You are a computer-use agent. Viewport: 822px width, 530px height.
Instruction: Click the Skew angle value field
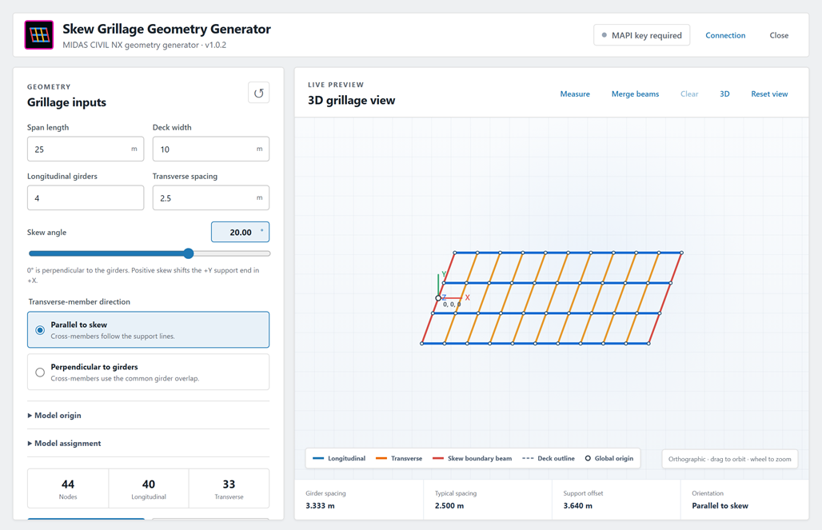240,232
